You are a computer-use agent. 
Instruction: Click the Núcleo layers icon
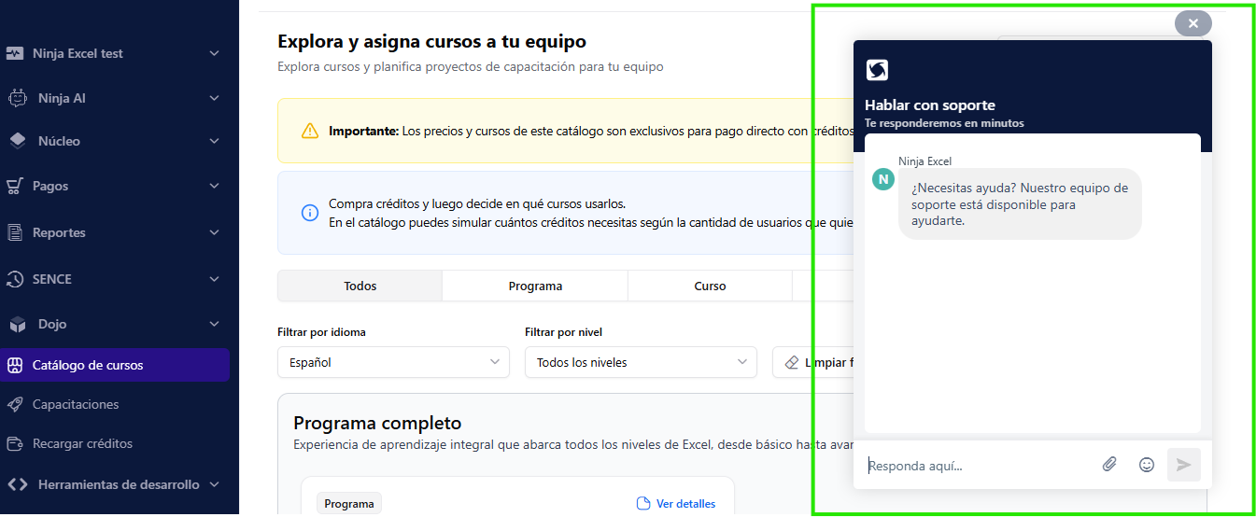[17, 141]
